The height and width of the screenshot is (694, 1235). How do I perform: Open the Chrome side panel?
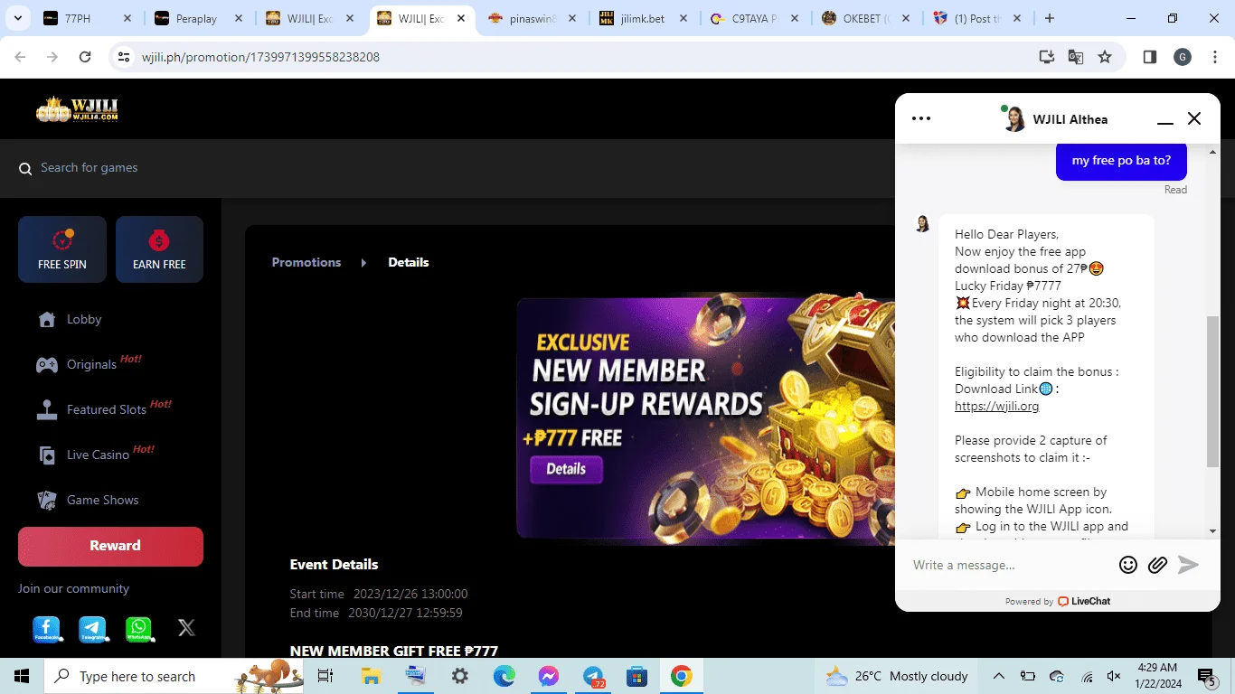click(1150, 57)
